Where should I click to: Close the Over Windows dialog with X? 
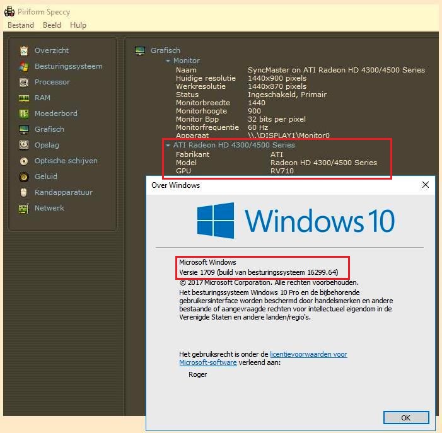(426, 185)
